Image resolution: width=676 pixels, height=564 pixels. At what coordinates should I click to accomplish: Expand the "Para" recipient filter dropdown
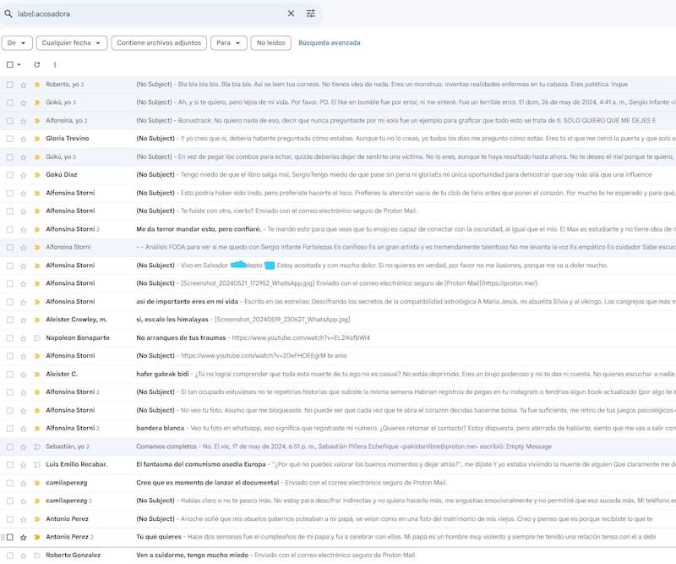228,42
